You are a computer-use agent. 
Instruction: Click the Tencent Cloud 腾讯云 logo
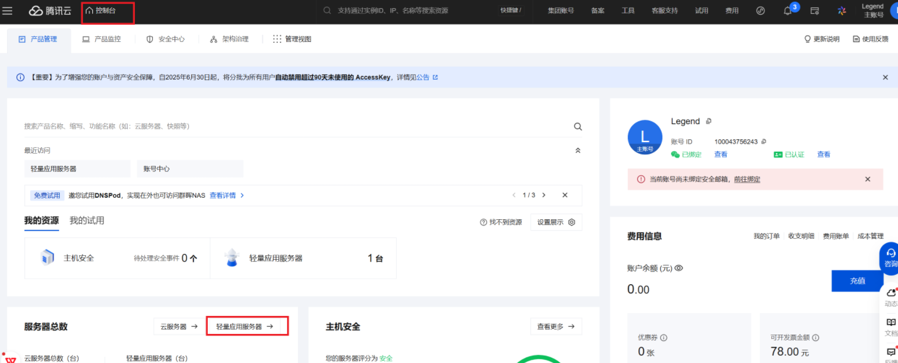coord(49,10)
